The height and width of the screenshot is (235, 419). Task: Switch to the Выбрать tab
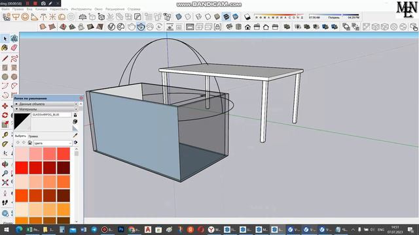coord(20,136)
